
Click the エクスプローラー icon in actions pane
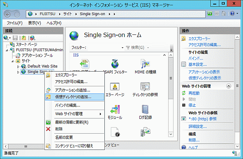click(184, 39)
